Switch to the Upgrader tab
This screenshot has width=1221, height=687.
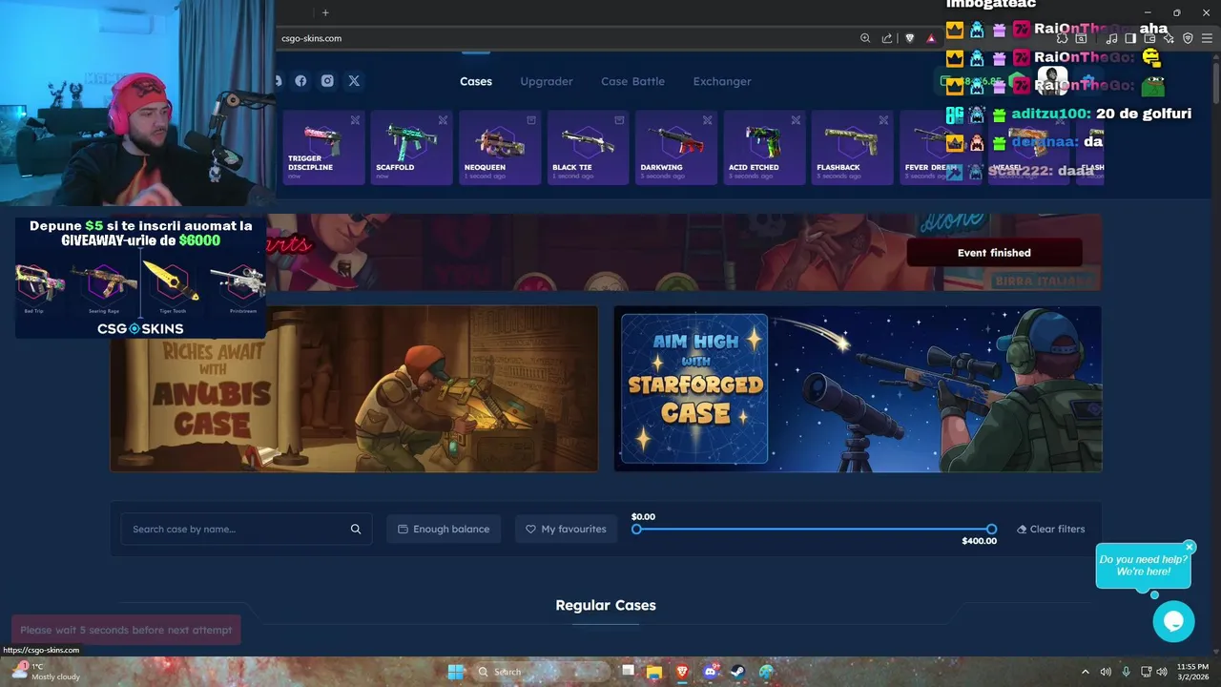pos(547,81)
